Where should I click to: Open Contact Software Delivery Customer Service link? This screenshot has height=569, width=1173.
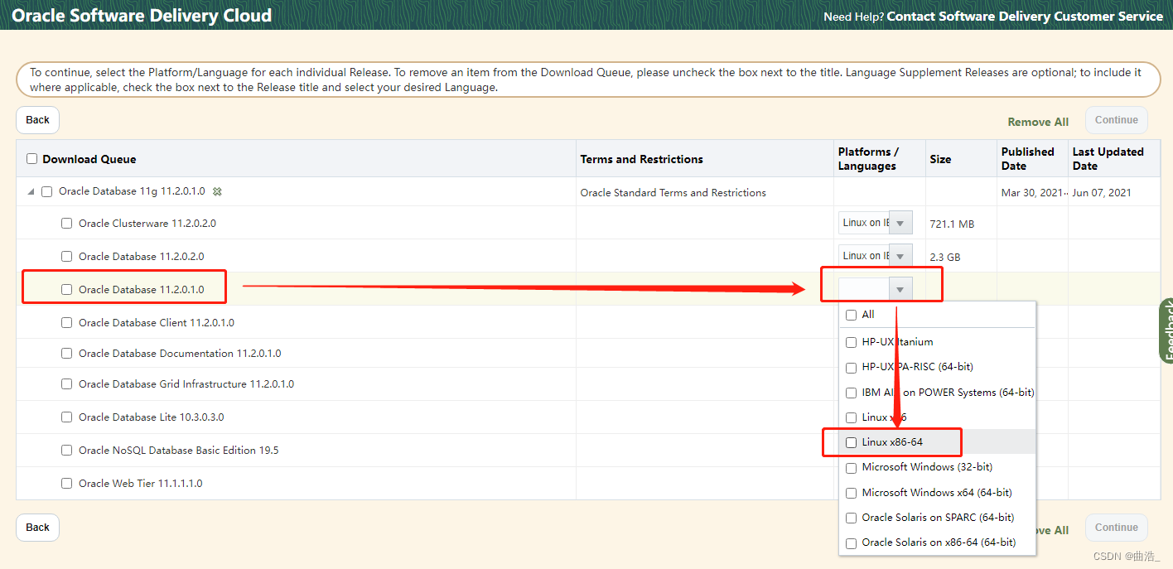pyautogui.click(x=1025, y=17)
